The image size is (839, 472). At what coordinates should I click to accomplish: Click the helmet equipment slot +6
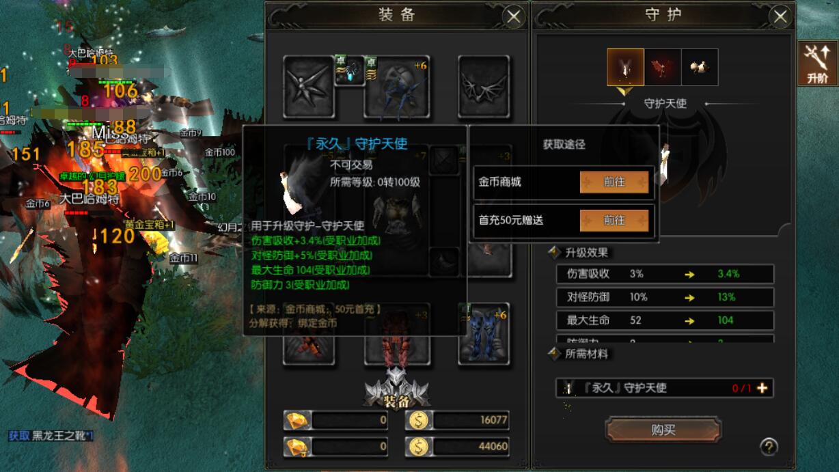click(x=397, y=87)
